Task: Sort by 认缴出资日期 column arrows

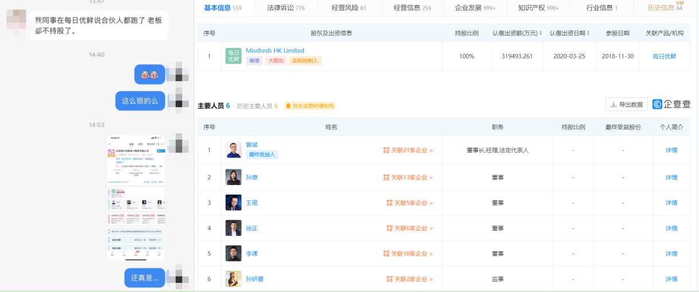Action: 588,33
